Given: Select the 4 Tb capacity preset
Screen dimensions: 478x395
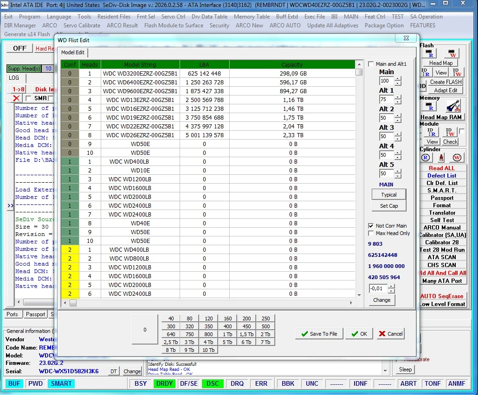Looking at the screenshot, I should coord(208,342).
